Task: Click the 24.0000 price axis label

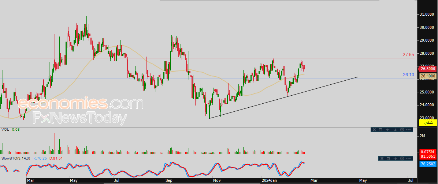Action: click(427, 105)
